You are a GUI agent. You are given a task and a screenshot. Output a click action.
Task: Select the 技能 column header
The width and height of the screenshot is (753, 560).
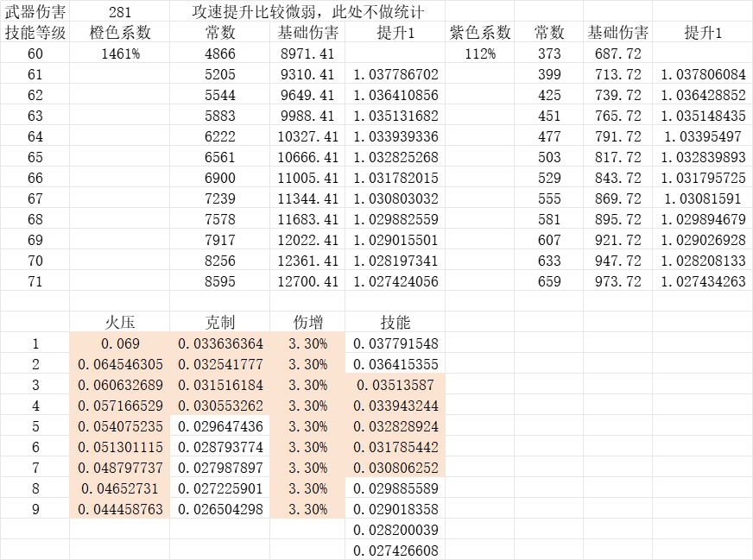click(x=395, y=322)
